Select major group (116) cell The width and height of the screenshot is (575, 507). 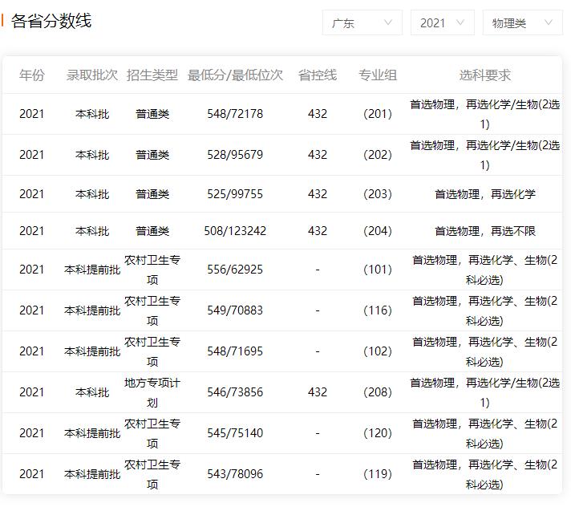coord(378,310)
